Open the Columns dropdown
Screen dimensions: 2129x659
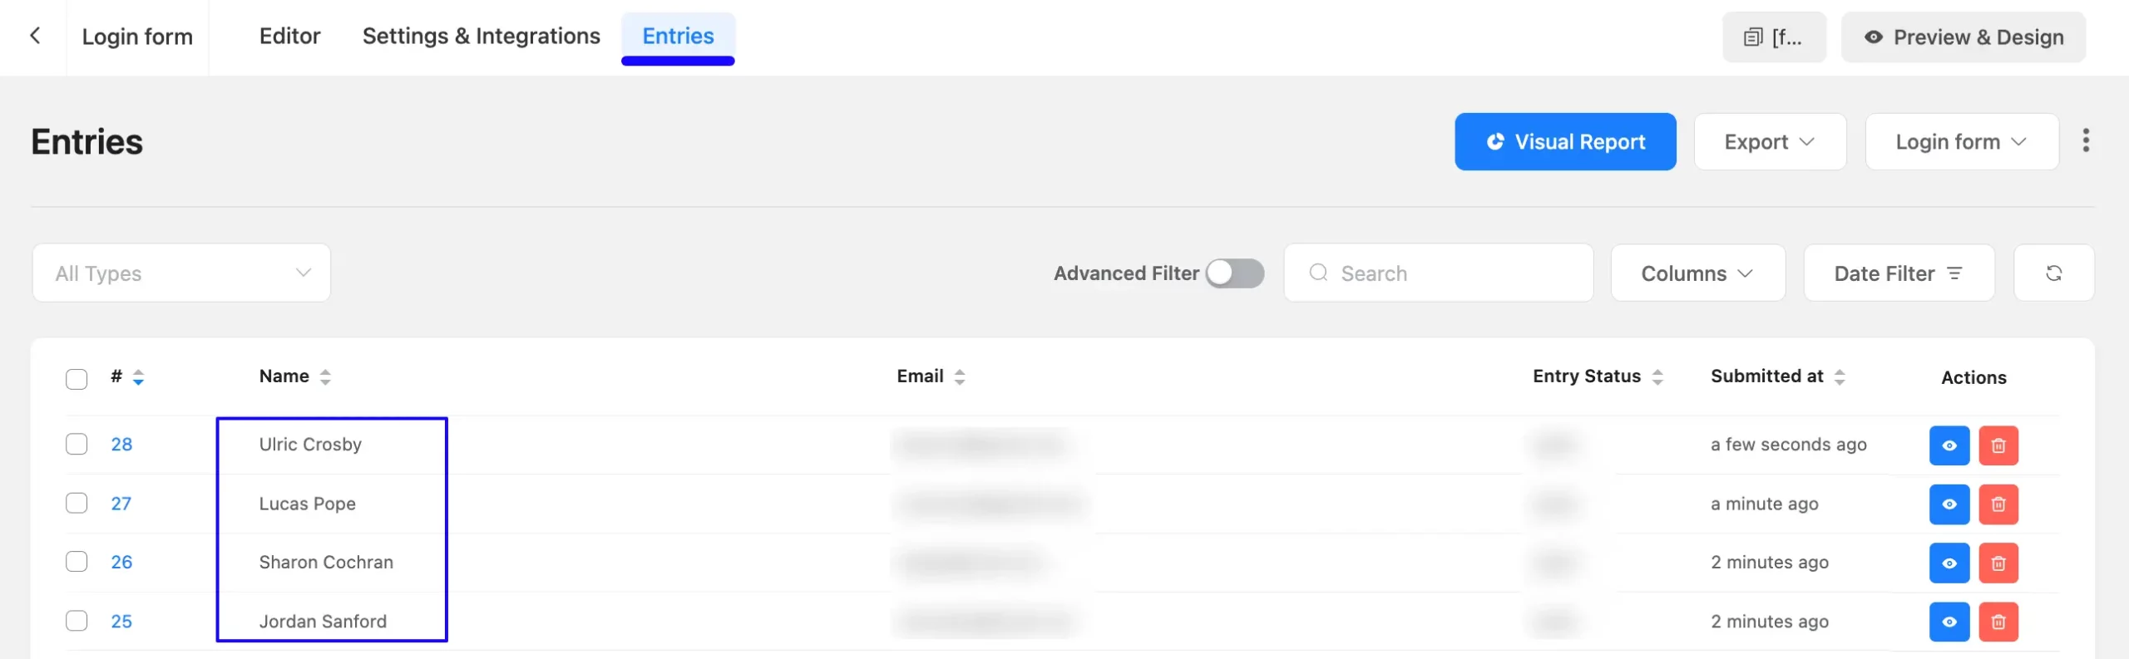1697,273
